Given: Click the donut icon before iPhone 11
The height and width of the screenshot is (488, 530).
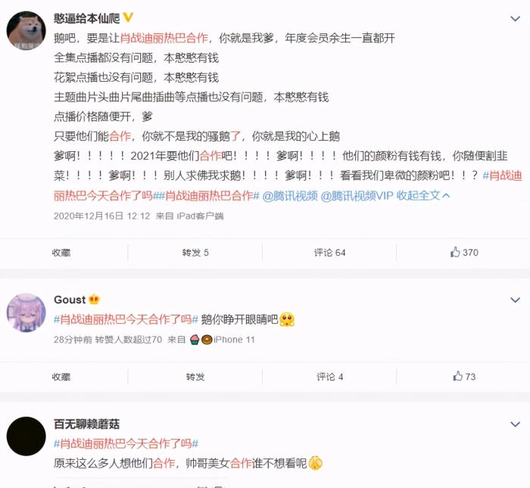Looking at the screenshot, I should [x=207, y=340].
